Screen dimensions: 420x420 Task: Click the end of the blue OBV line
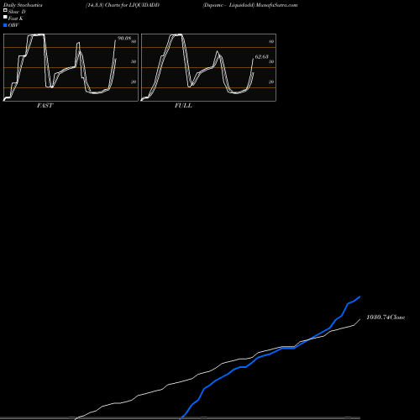(x=360, y=297)
